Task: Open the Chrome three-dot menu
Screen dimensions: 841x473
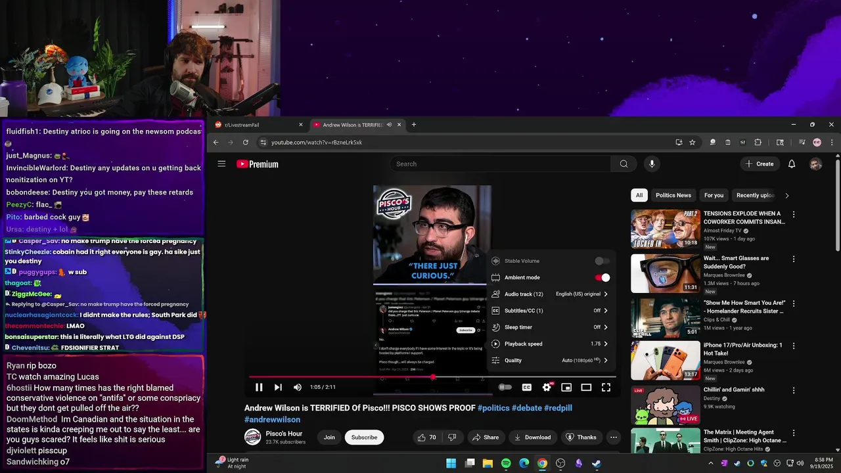Action: click(832, 143)
